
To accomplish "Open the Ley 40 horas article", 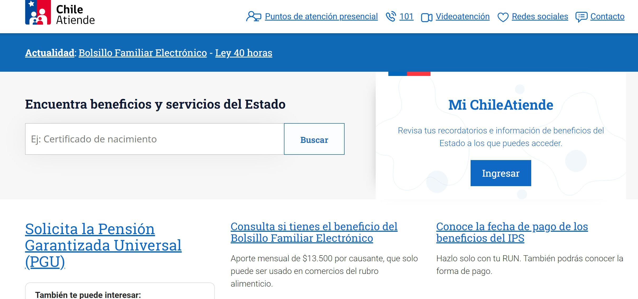I will point(244,53).
